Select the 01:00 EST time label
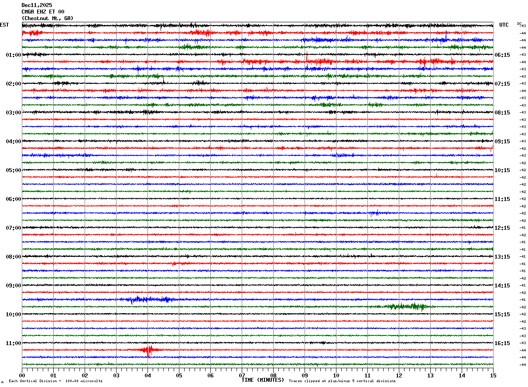This screenshot has width=528, height=387. pyautogui.click(x=14, y=55)
